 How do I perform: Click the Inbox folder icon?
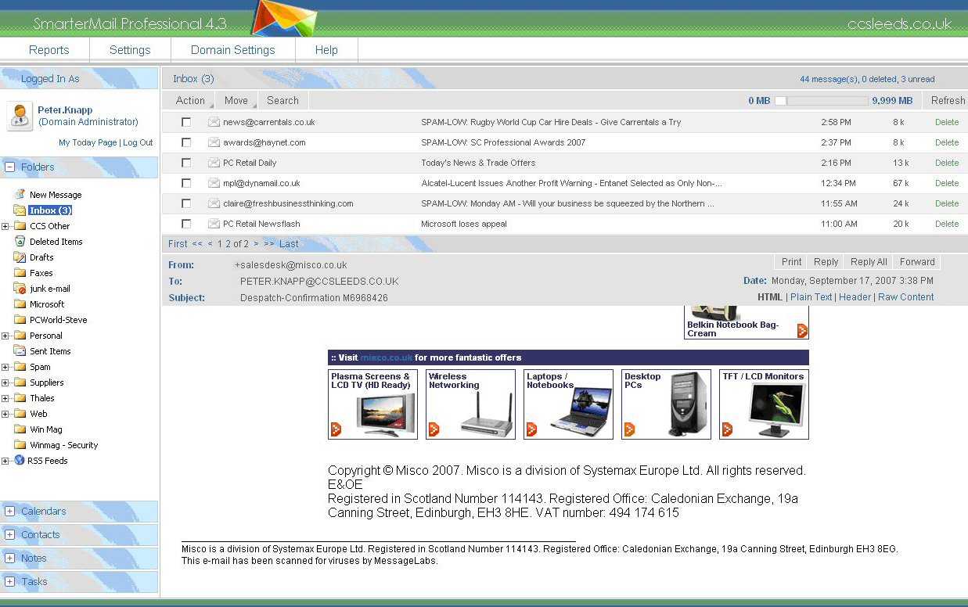(20, 210)
